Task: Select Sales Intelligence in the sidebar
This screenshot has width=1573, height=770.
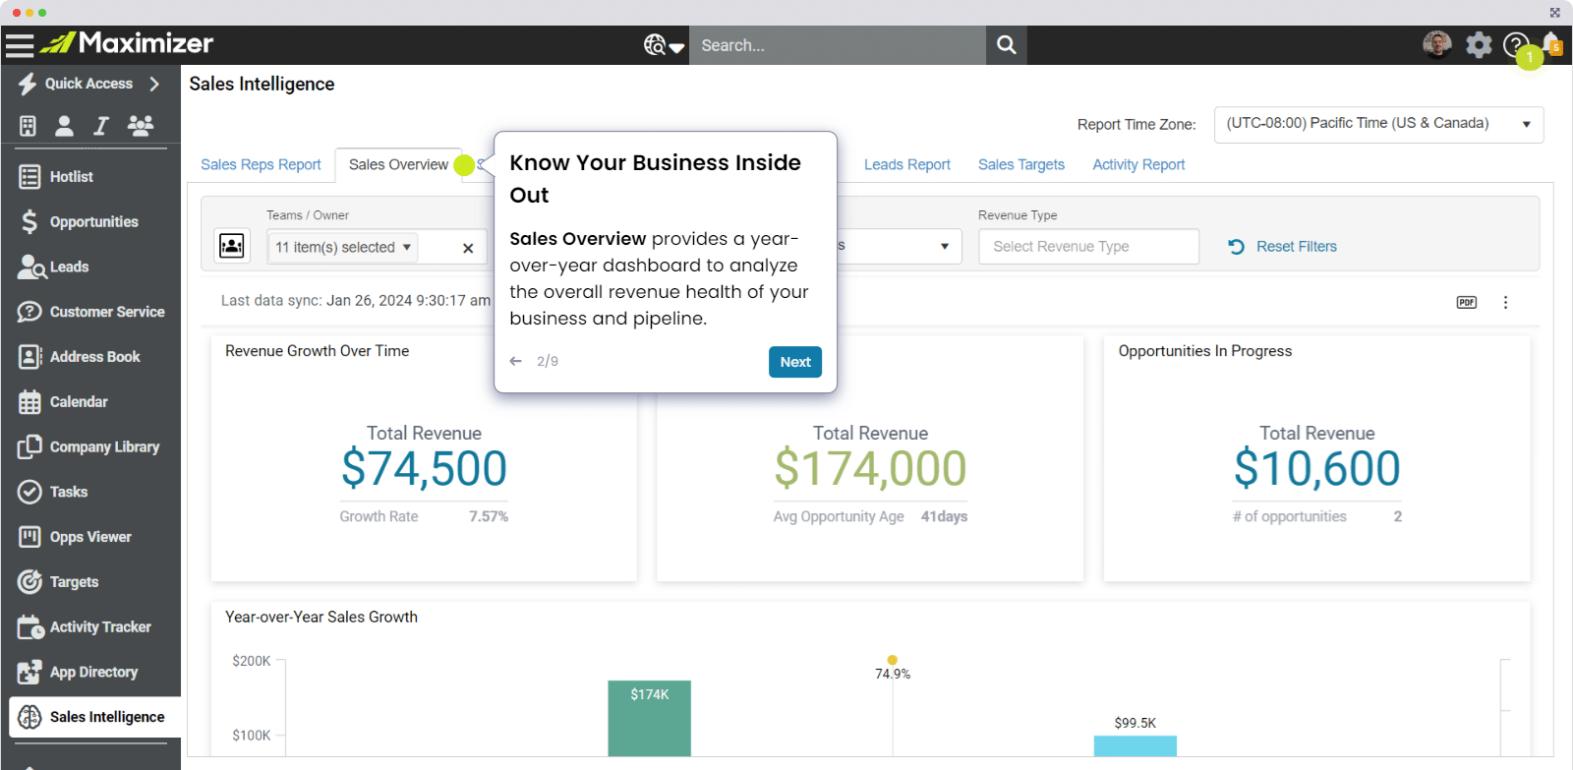Action: click(x=94, y=717)
